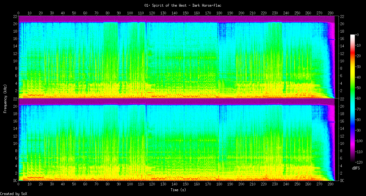Click the '-60' label beside the color bar
The height and width of the screenshot is (196, 366).
click(x=360, y=98)
